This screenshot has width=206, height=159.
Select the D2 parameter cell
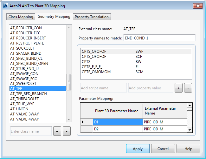tap(118, 129)
